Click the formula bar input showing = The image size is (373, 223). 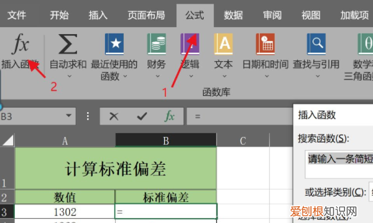(240, 116)
